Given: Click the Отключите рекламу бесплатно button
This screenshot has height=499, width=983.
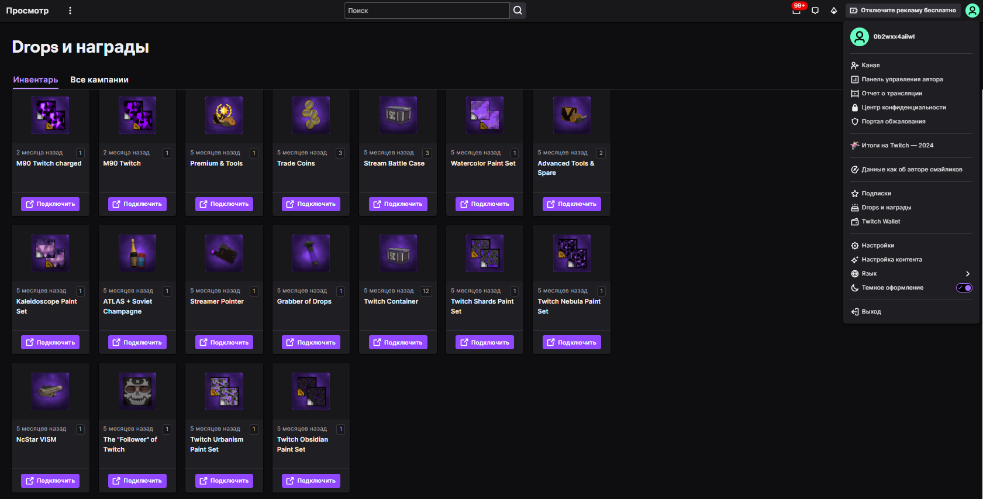Looking at the screenshot, I should tap(903, 11).
